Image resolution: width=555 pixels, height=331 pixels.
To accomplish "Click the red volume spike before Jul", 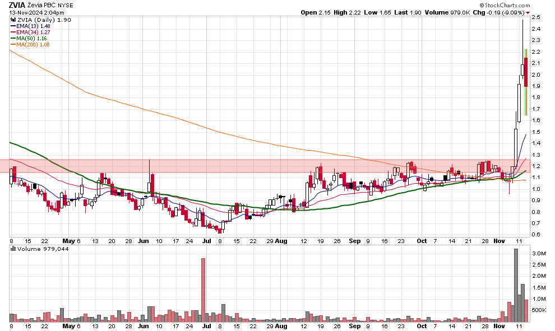I will click(x=202, y=290).
